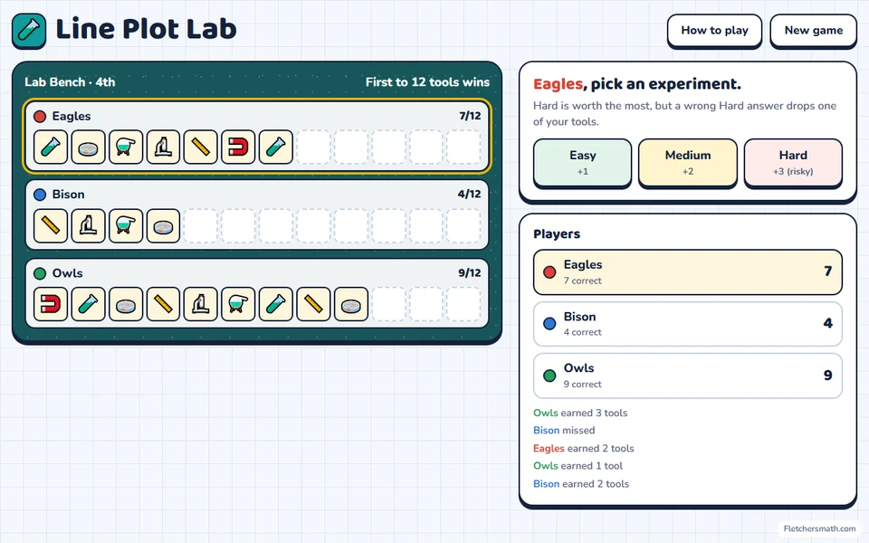Viewport: 869px width, 543px height.
Task: Click the first ruler in the Owls row
Action: tap(163, 304)
